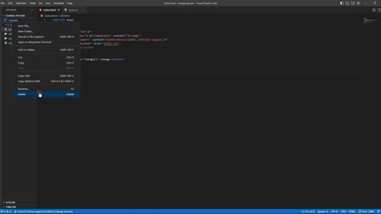Click the UTF-8 encoding indicator
The height and width of the screenshot is (214, 381).
[x=335, y=212]
